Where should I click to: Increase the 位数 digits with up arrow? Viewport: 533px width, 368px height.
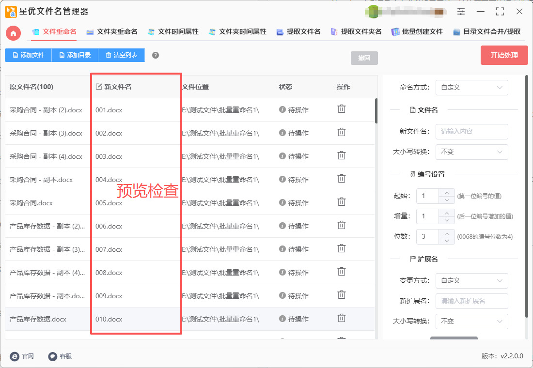pyautogui.click(x=446, y=233)
